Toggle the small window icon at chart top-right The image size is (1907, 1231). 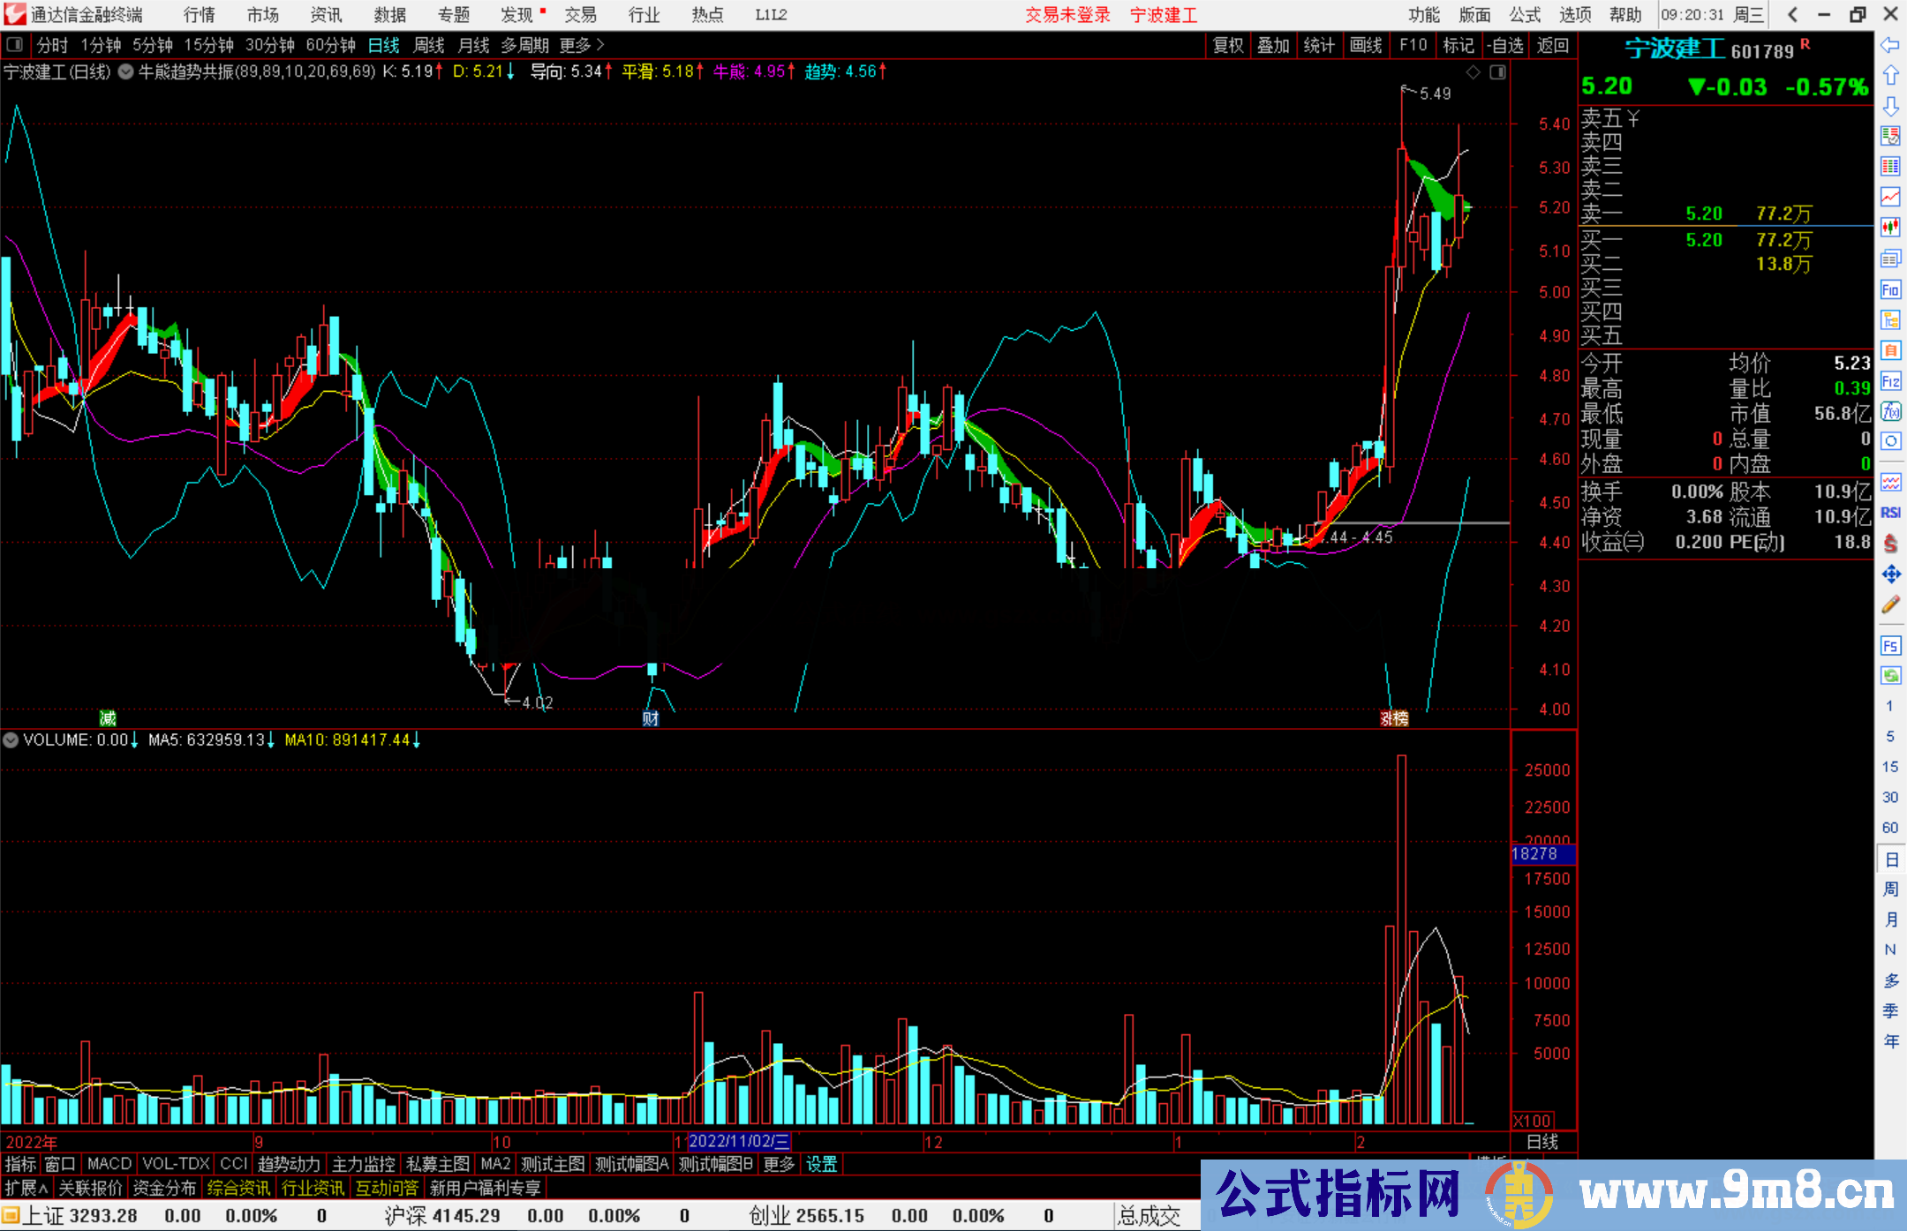(1498, 72)
